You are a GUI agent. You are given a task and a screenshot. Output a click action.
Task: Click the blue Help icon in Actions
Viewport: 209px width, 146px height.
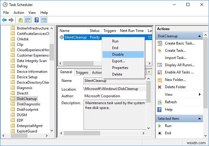pos(160,110)
